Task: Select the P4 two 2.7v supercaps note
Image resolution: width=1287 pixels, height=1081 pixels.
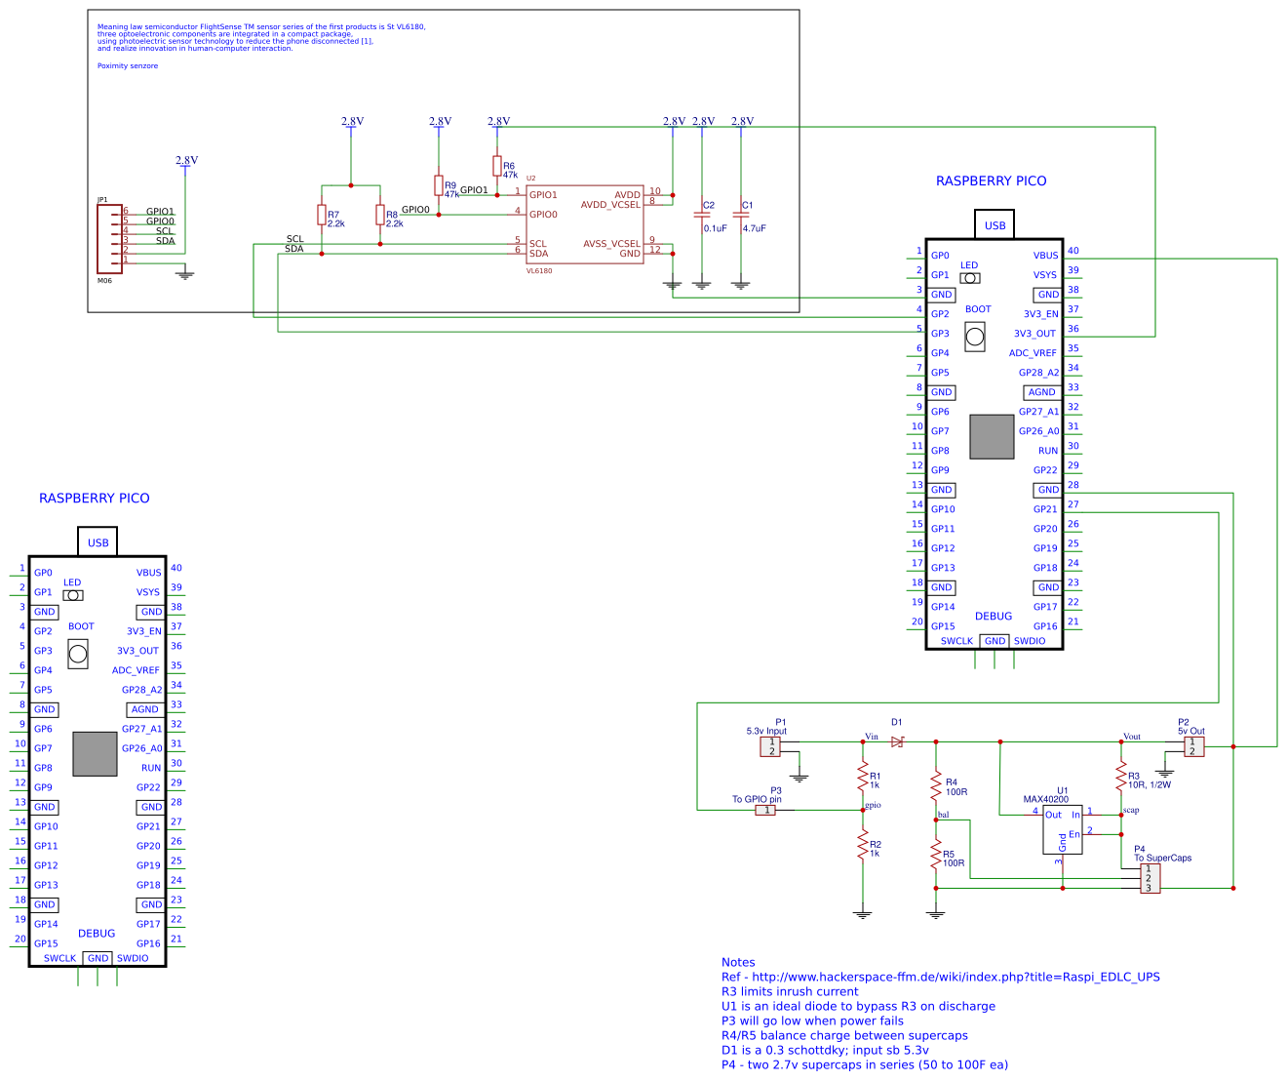Action: click(x=865, y=1064)
